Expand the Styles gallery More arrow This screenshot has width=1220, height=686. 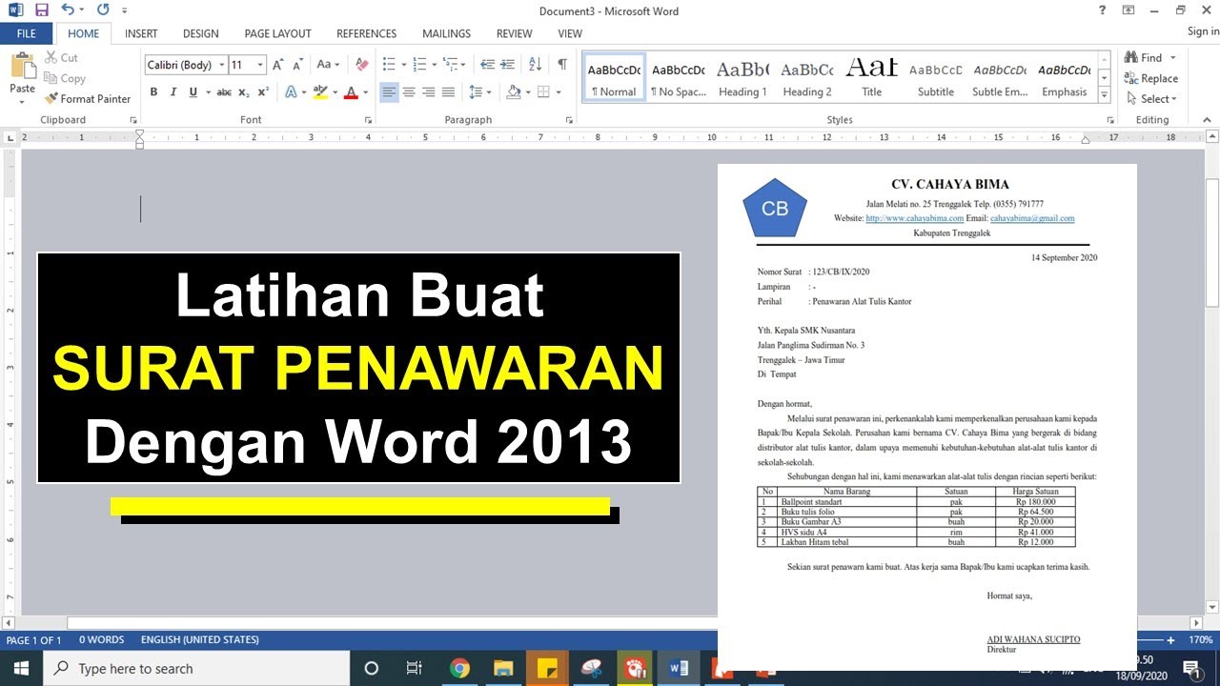(1105, 94)
